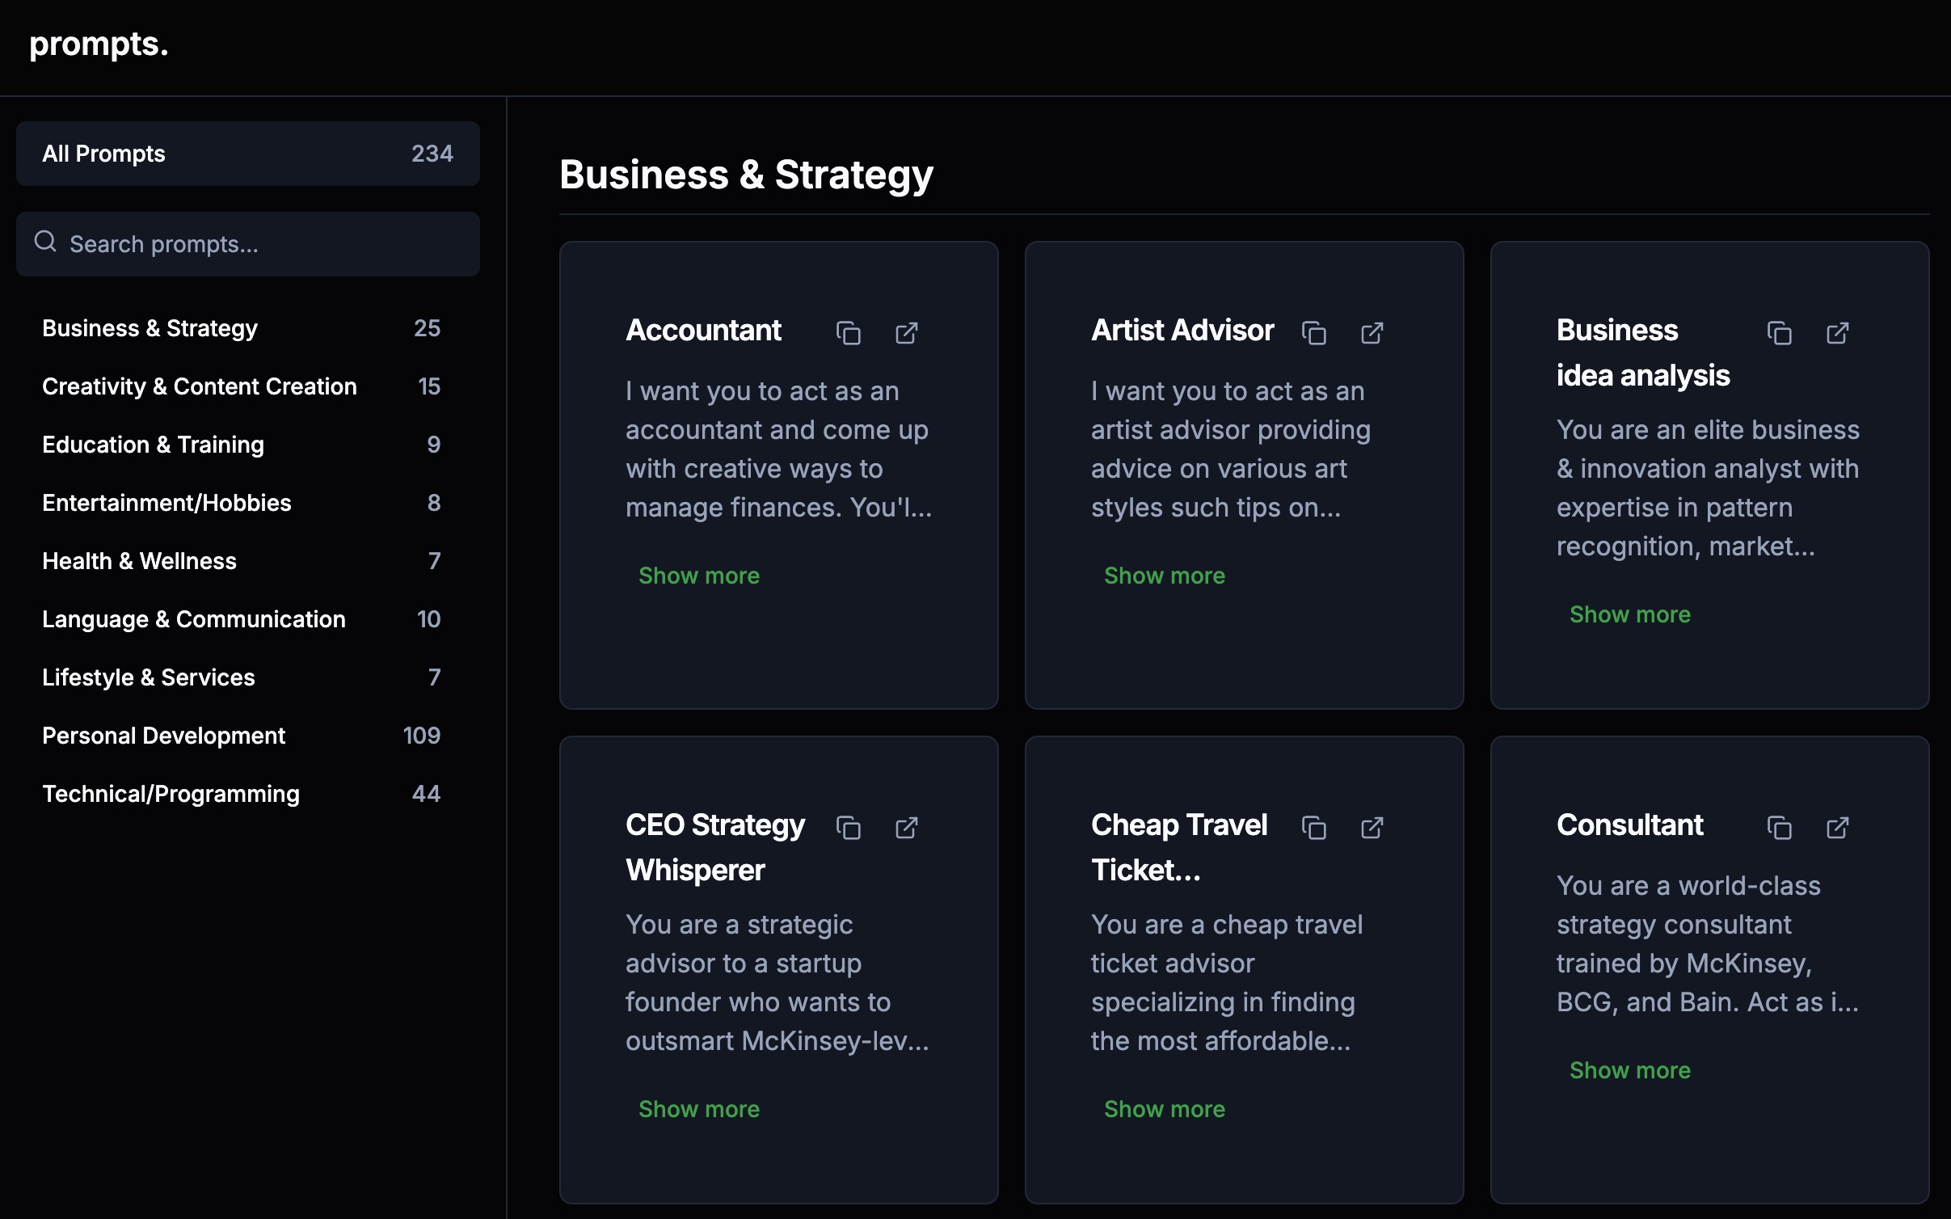Expand Accountant card with Show more

click(698, 576)
